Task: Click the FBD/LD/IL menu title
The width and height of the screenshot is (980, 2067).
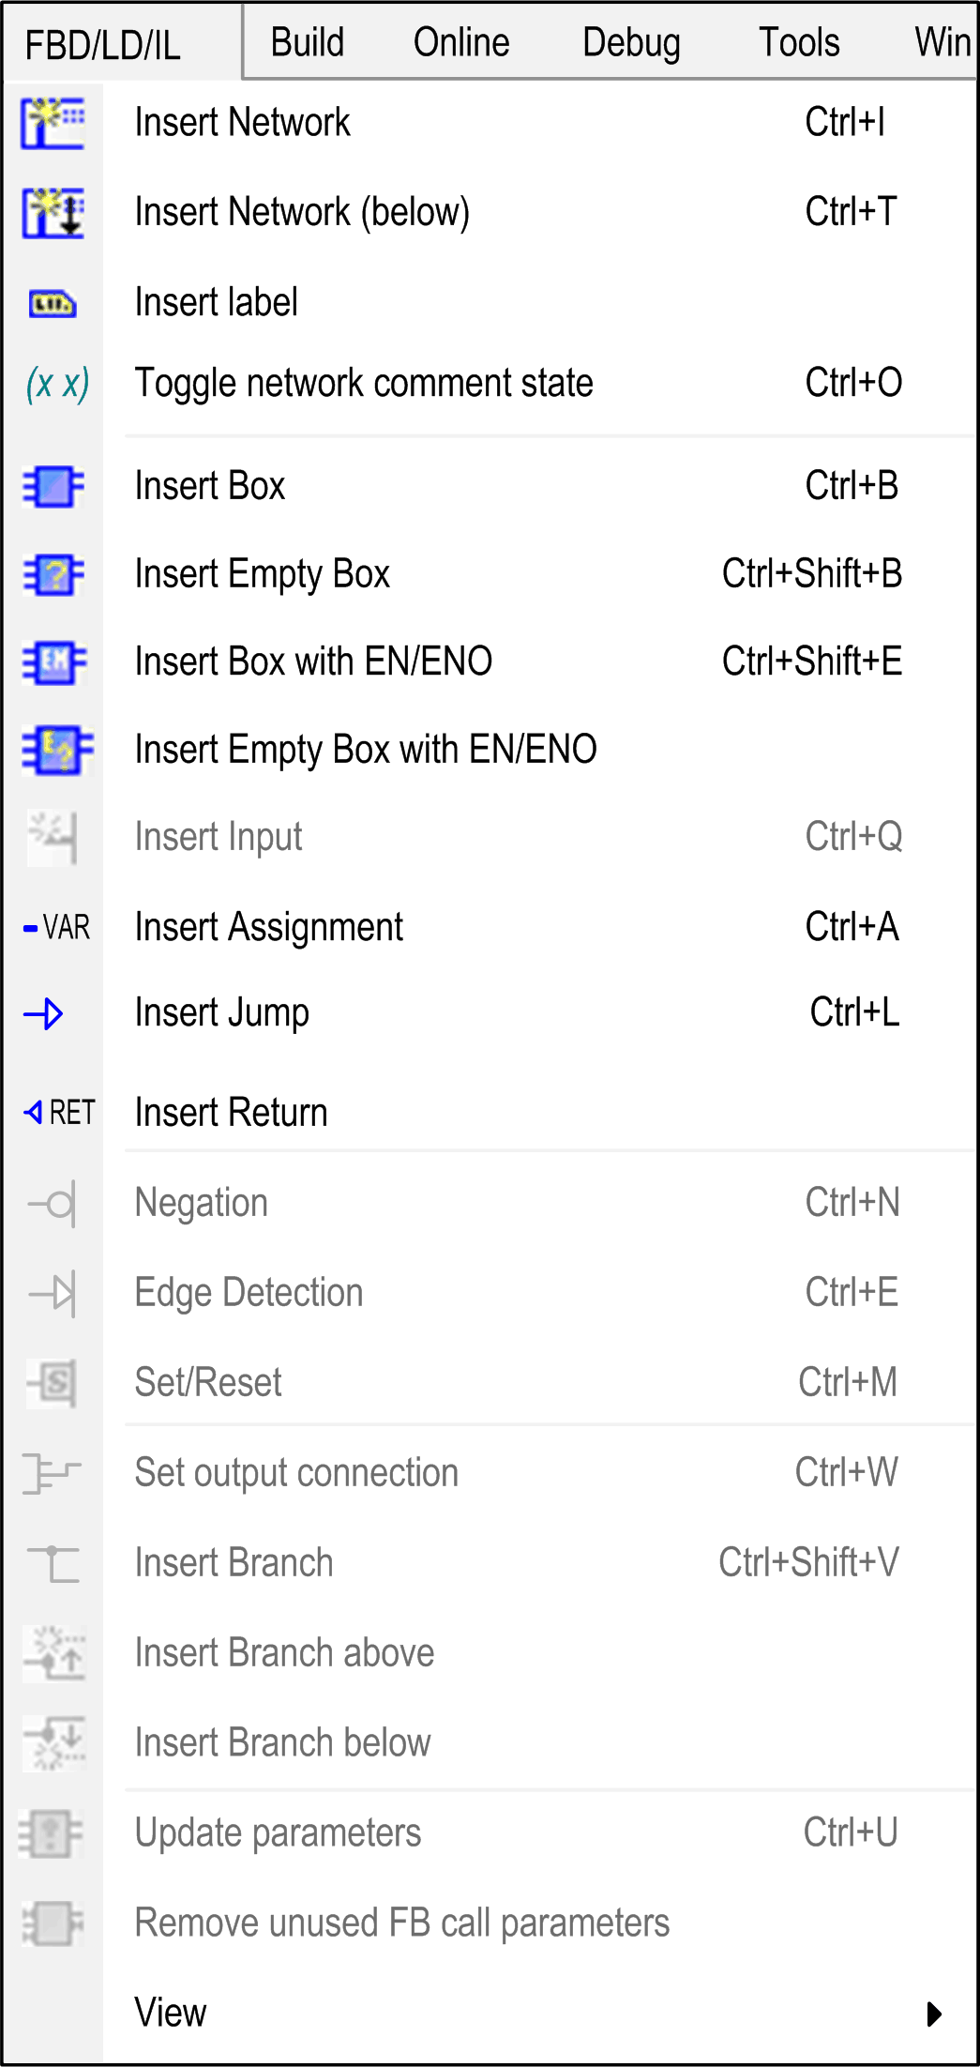Action: click(x=102, y=45)
